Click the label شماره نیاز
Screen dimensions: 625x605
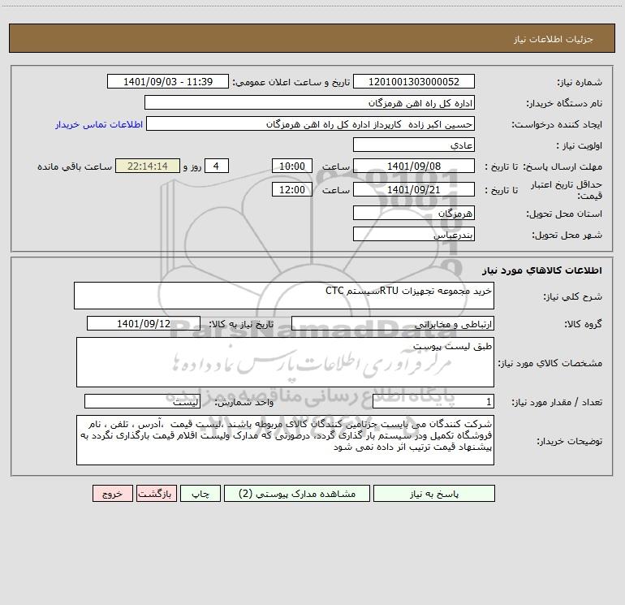(x=580, y=83)
